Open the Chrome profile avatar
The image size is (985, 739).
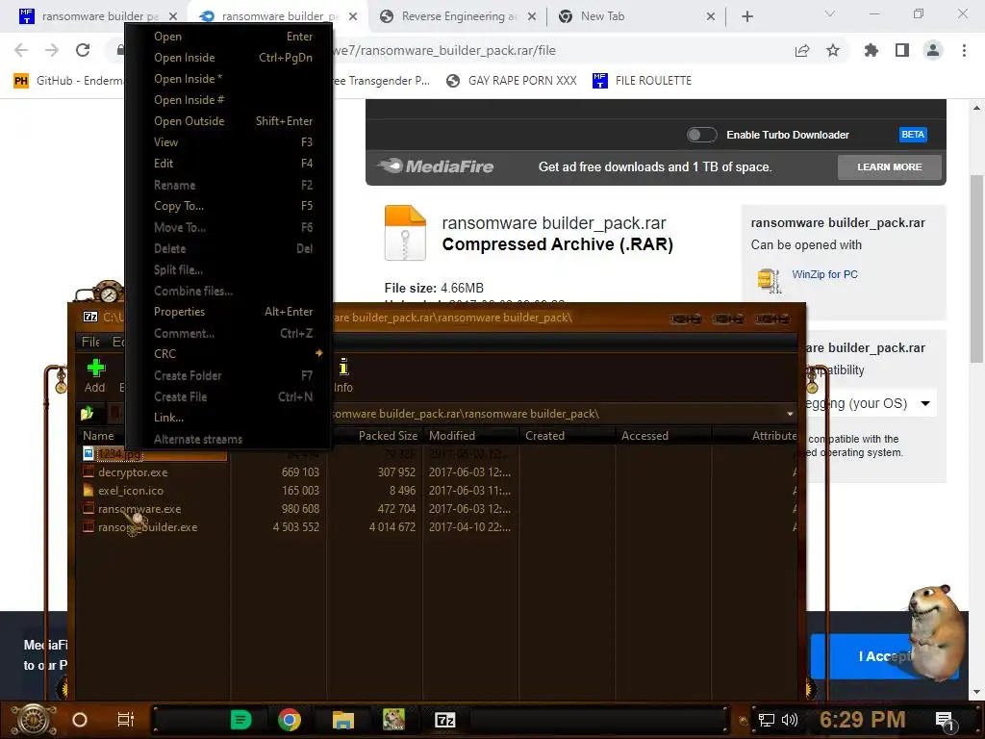[x=933, y=50]
